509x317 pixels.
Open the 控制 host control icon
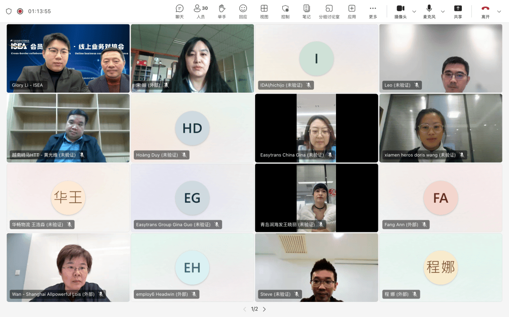coord(285,11)
